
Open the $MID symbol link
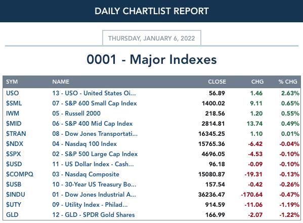click(x=14, y=124)
